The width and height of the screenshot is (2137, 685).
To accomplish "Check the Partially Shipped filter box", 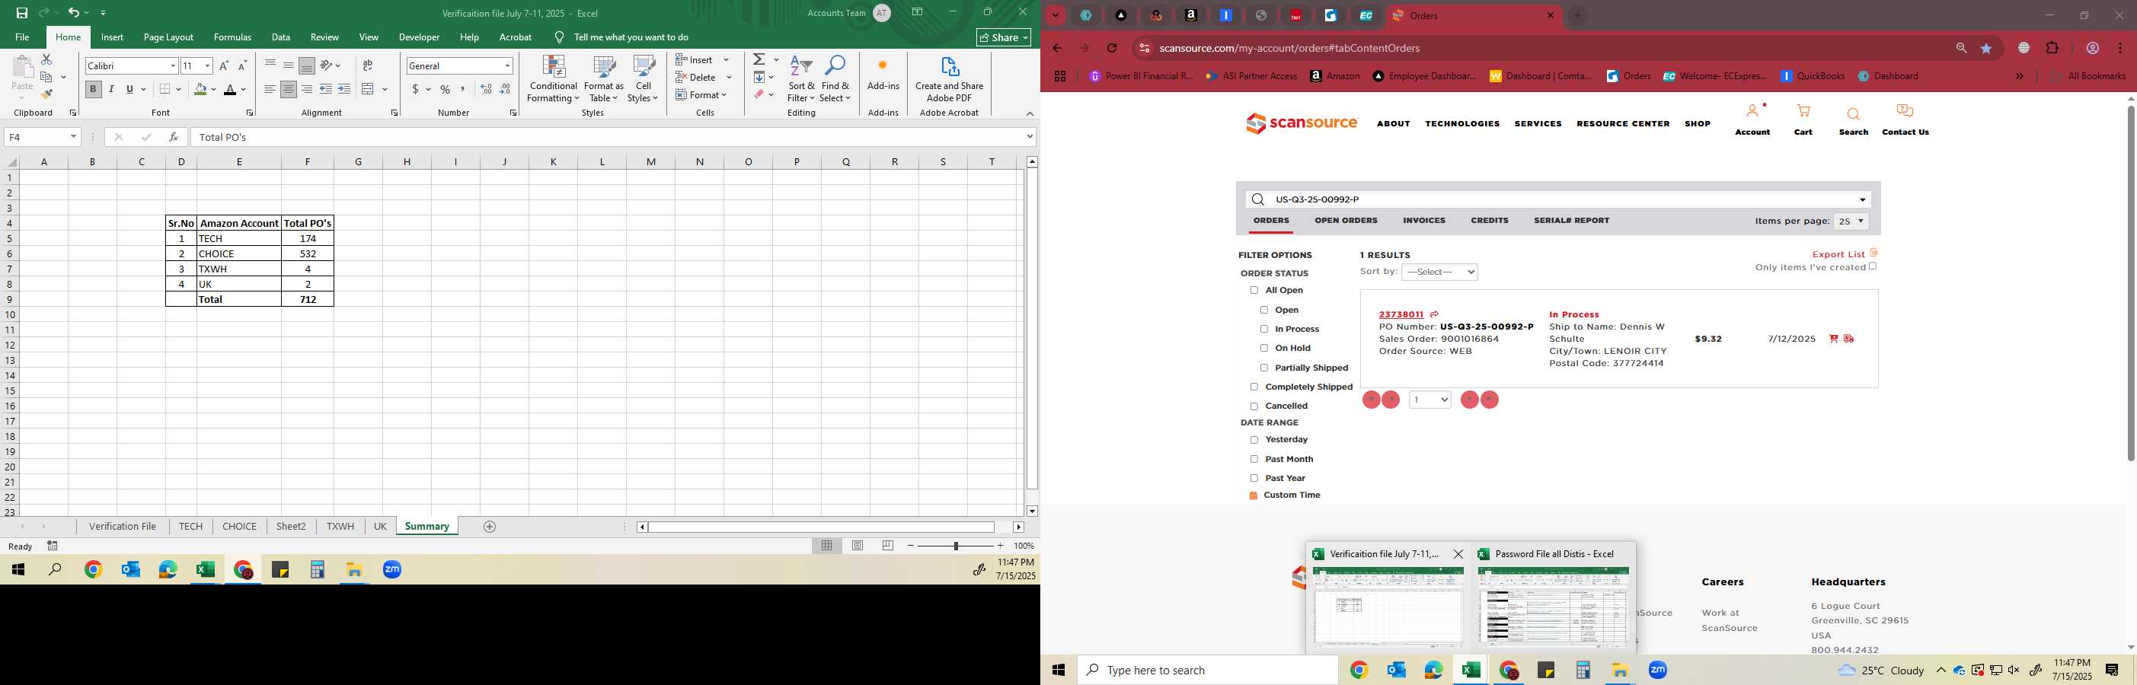I will point(1263,368).
